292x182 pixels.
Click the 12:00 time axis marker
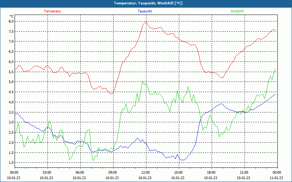(146, 173)
